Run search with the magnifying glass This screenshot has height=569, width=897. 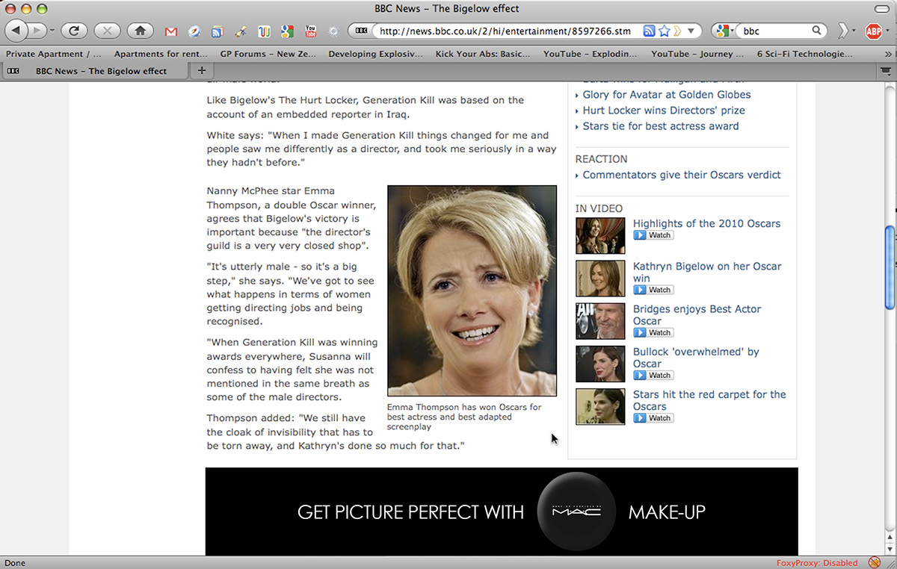click(x=817, y=31)
